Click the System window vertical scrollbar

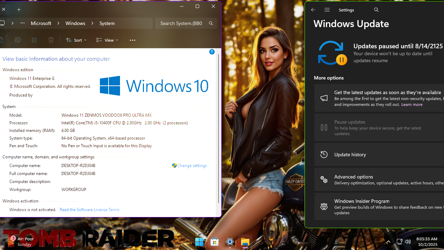coord(219,128)
